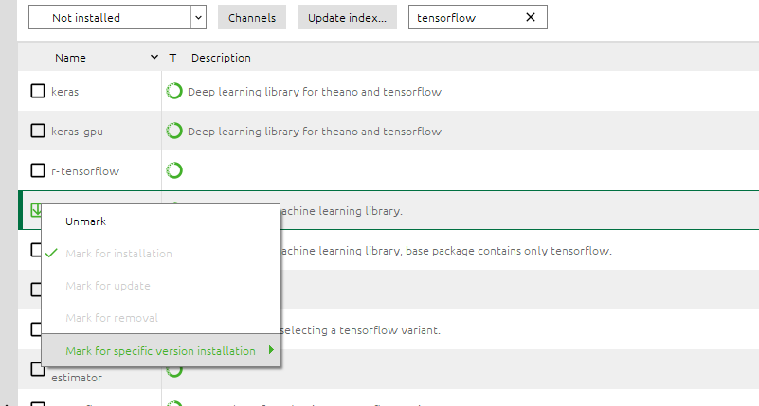Expand the specific version submenu arrow
Viewport: 759px width, 406px height.
(x=272, y=350)
